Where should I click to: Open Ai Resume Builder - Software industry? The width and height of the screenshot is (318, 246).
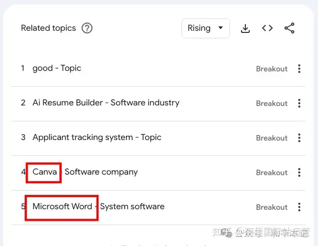coord(106,103)
